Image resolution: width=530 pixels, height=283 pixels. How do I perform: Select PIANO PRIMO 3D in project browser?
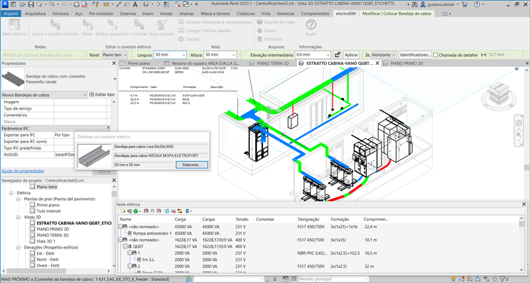pos(53,229)
